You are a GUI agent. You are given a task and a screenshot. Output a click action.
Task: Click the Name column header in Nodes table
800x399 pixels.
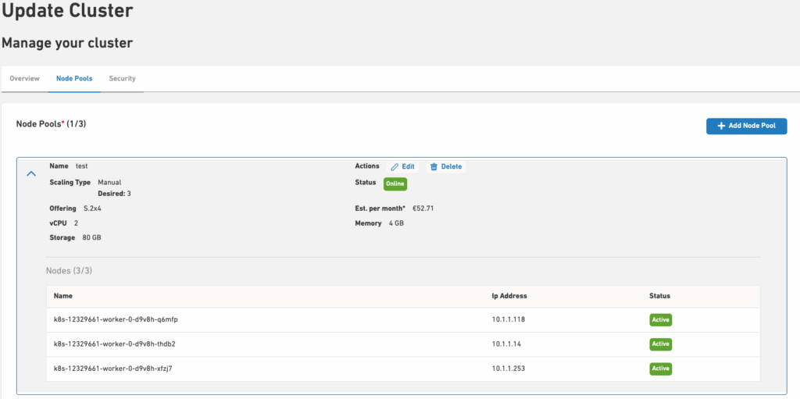click(63, 297)
